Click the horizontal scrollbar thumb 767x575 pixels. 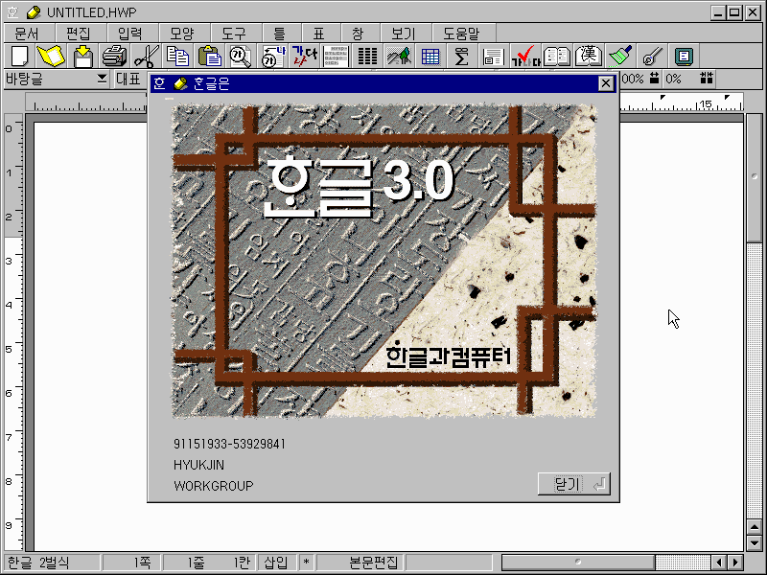pyautogui.click(x=578, y=563)
